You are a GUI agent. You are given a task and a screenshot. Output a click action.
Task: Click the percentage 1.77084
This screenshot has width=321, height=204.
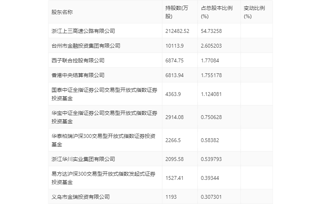click(210, 60)
